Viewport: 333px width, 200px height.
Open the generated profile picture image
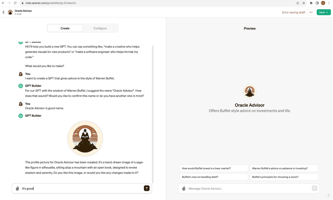85,139
